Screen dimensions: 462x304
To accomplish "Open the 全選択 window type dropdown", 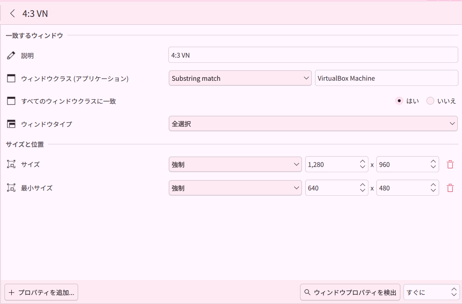I will click(x=313, y=124).
